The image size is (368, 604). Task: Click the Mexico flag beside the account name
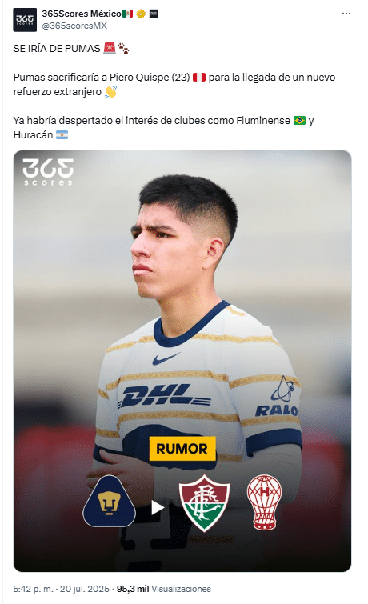click(127, 14)
